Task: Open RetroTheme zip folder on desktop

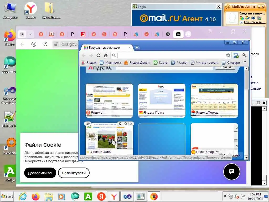Action: coord(51,11)
